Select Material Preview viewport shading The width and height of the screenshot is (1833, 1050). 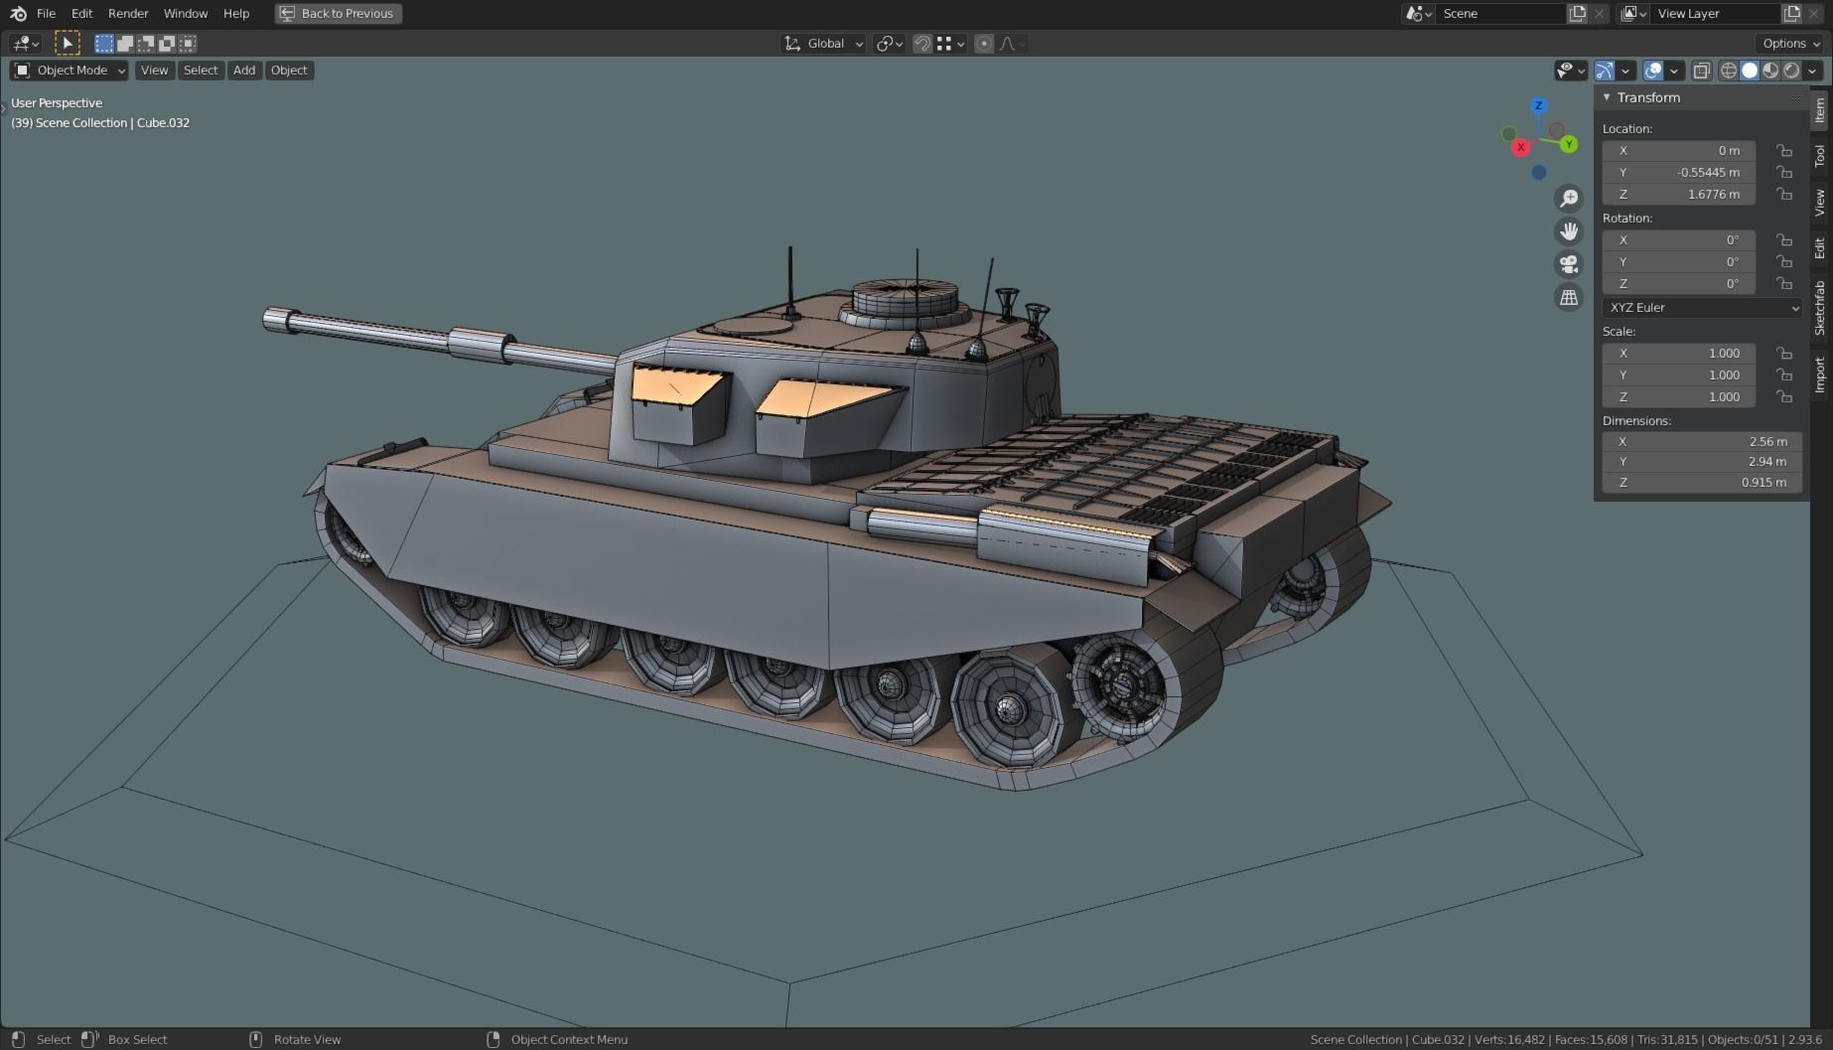click(x=1770, y=71)
